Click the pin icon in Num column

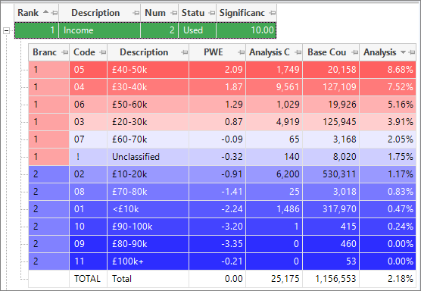pos(174,13)
